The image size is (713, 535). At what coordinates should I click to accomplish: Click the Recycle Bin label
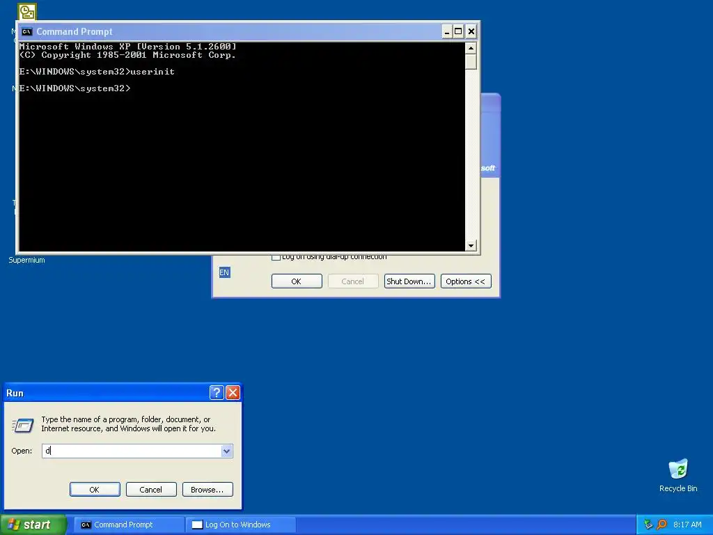678,488
